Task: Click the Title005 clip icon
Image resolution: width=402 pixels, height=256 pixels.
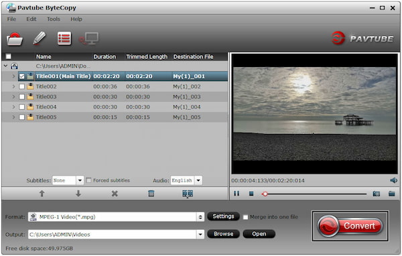Action: pyautogui.click(x=30, y=117)
